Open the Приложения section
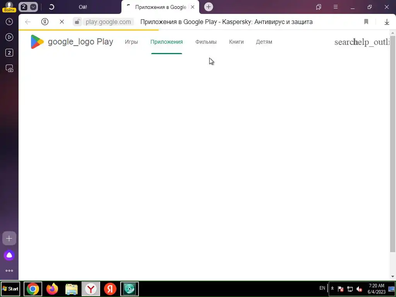 pyautogui.click(x=166, y=42)
